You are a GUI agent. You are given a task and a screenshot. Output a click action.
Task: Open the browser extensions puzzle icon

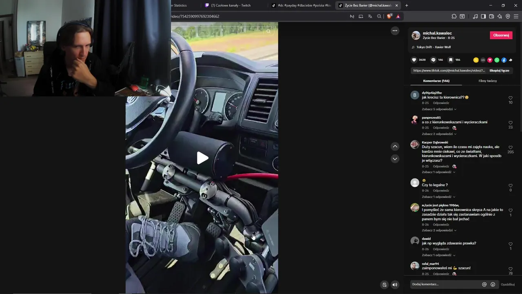[454, 16]
